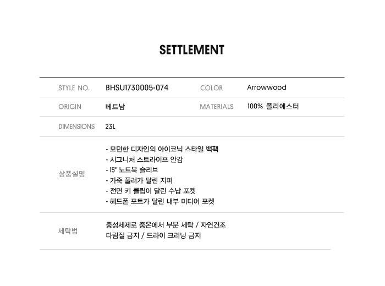Click the COLOR label

[x=212, y=88]
